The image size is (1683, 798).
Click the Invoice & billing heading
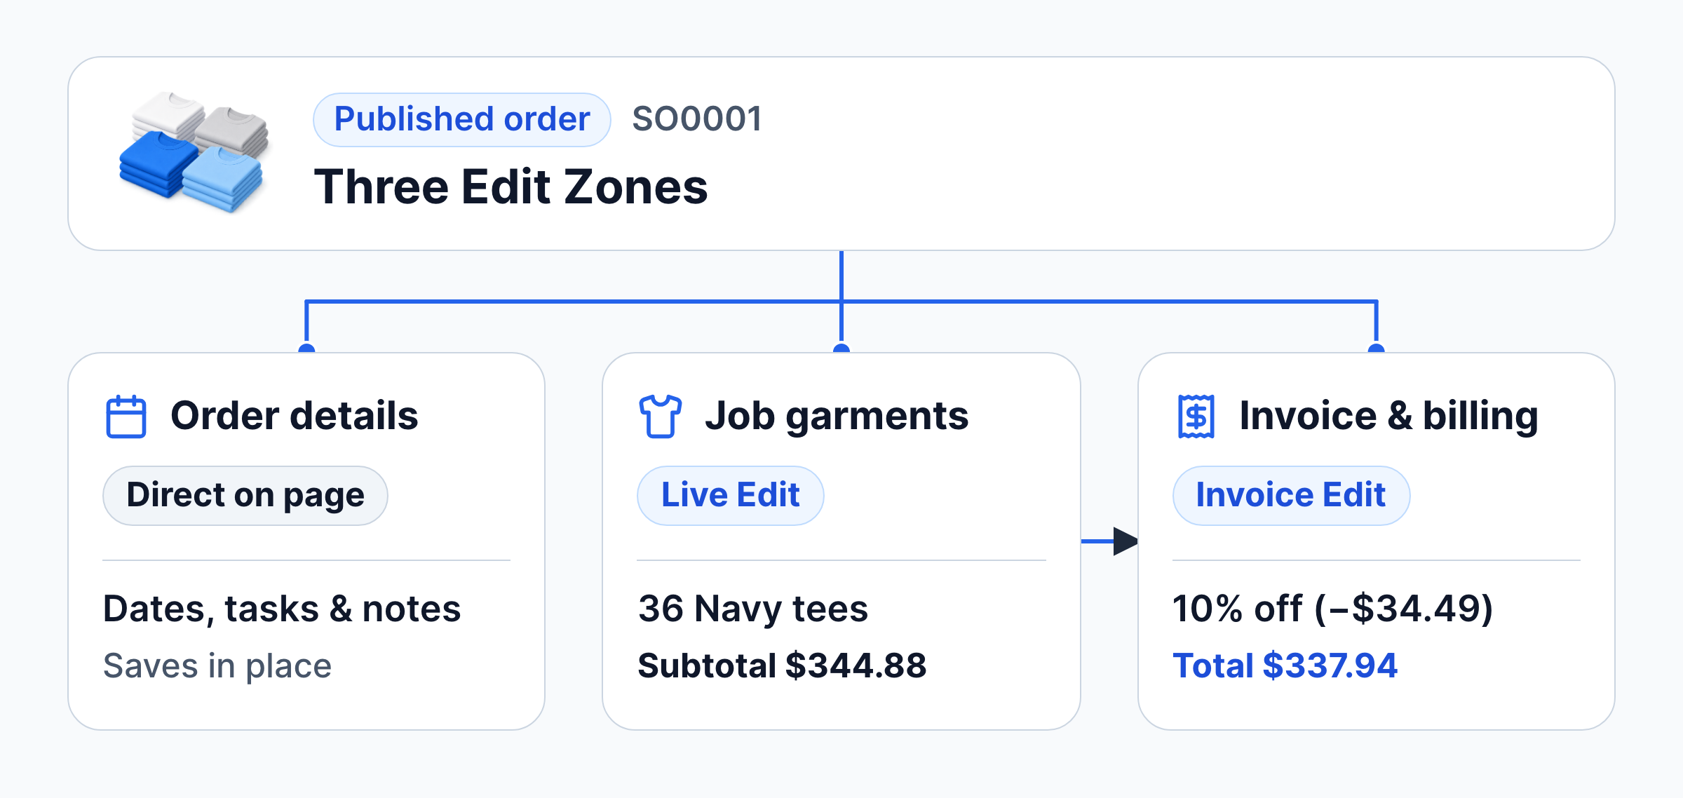pyautogui.click(x=1388, y=416)
